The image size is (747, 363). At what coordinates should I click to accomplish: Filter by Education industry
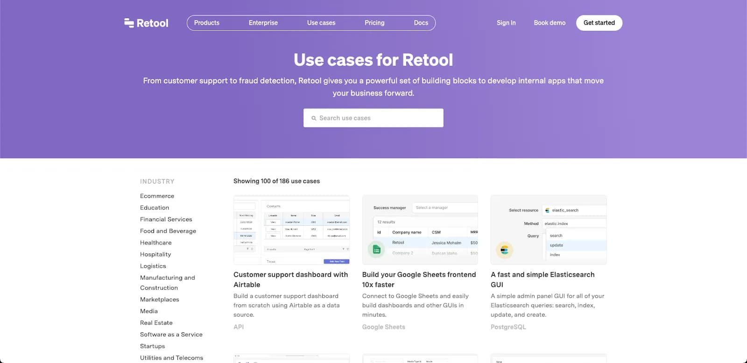pyautogui.click(x=155, y=208)
